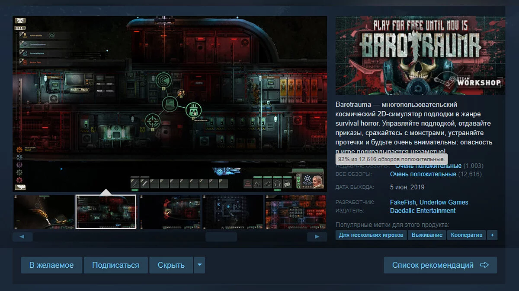Click release date 5 июн. 2019
The height and width of the screenshot is (291, 519).
407,188
